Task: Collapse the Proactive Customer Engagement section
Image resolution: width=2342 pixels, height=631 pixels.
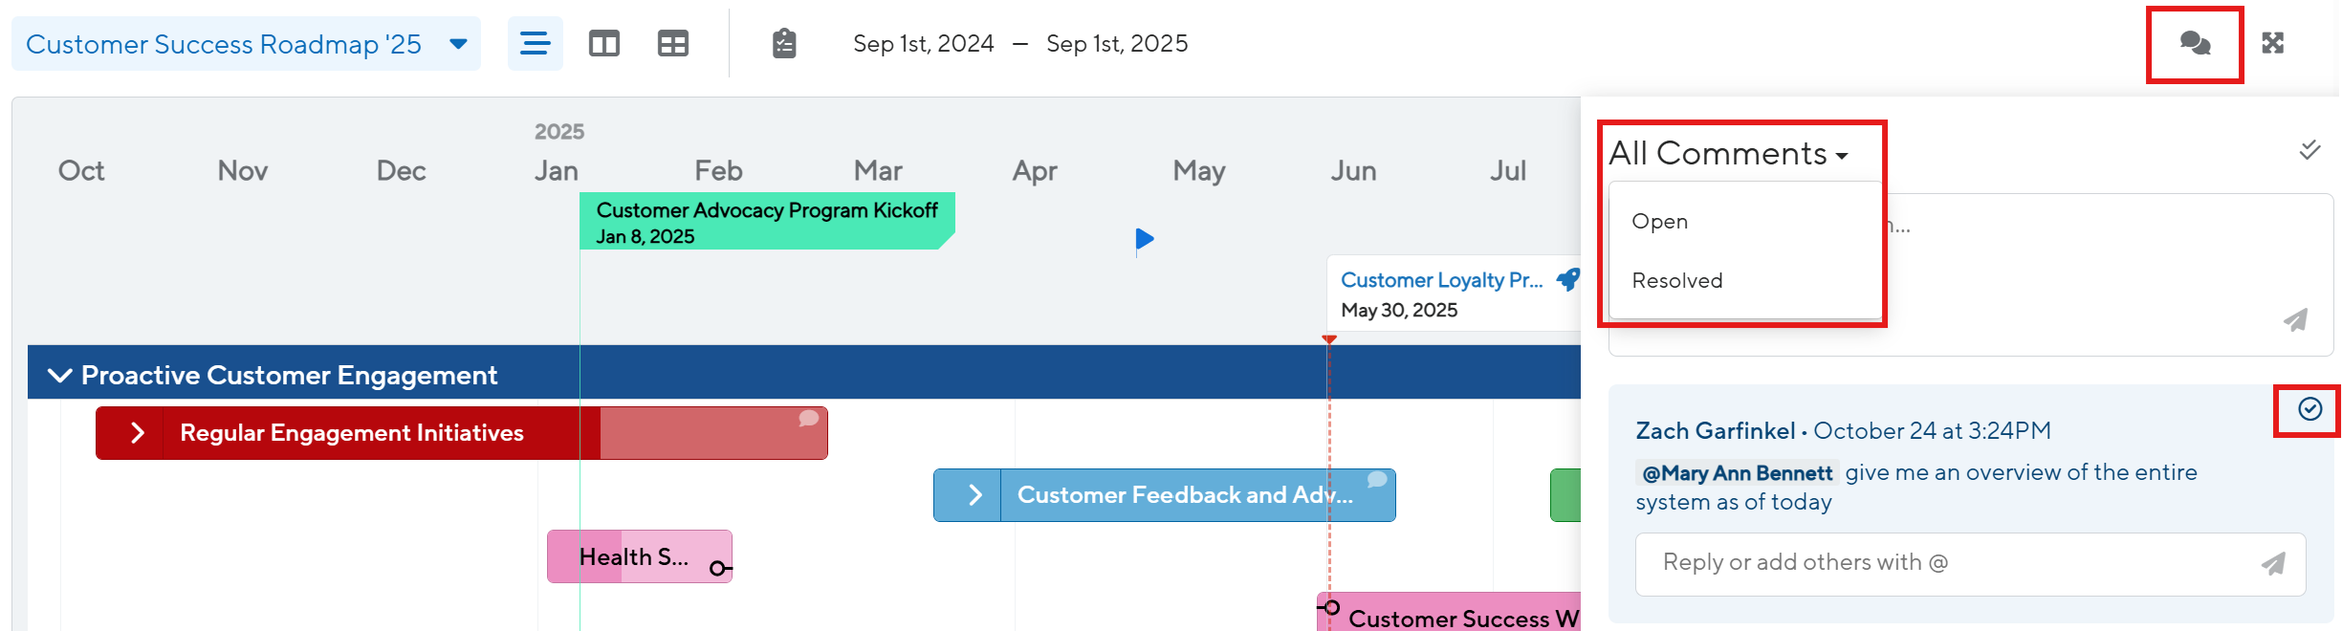Action: pyautogui.click(x=59, y=375)
